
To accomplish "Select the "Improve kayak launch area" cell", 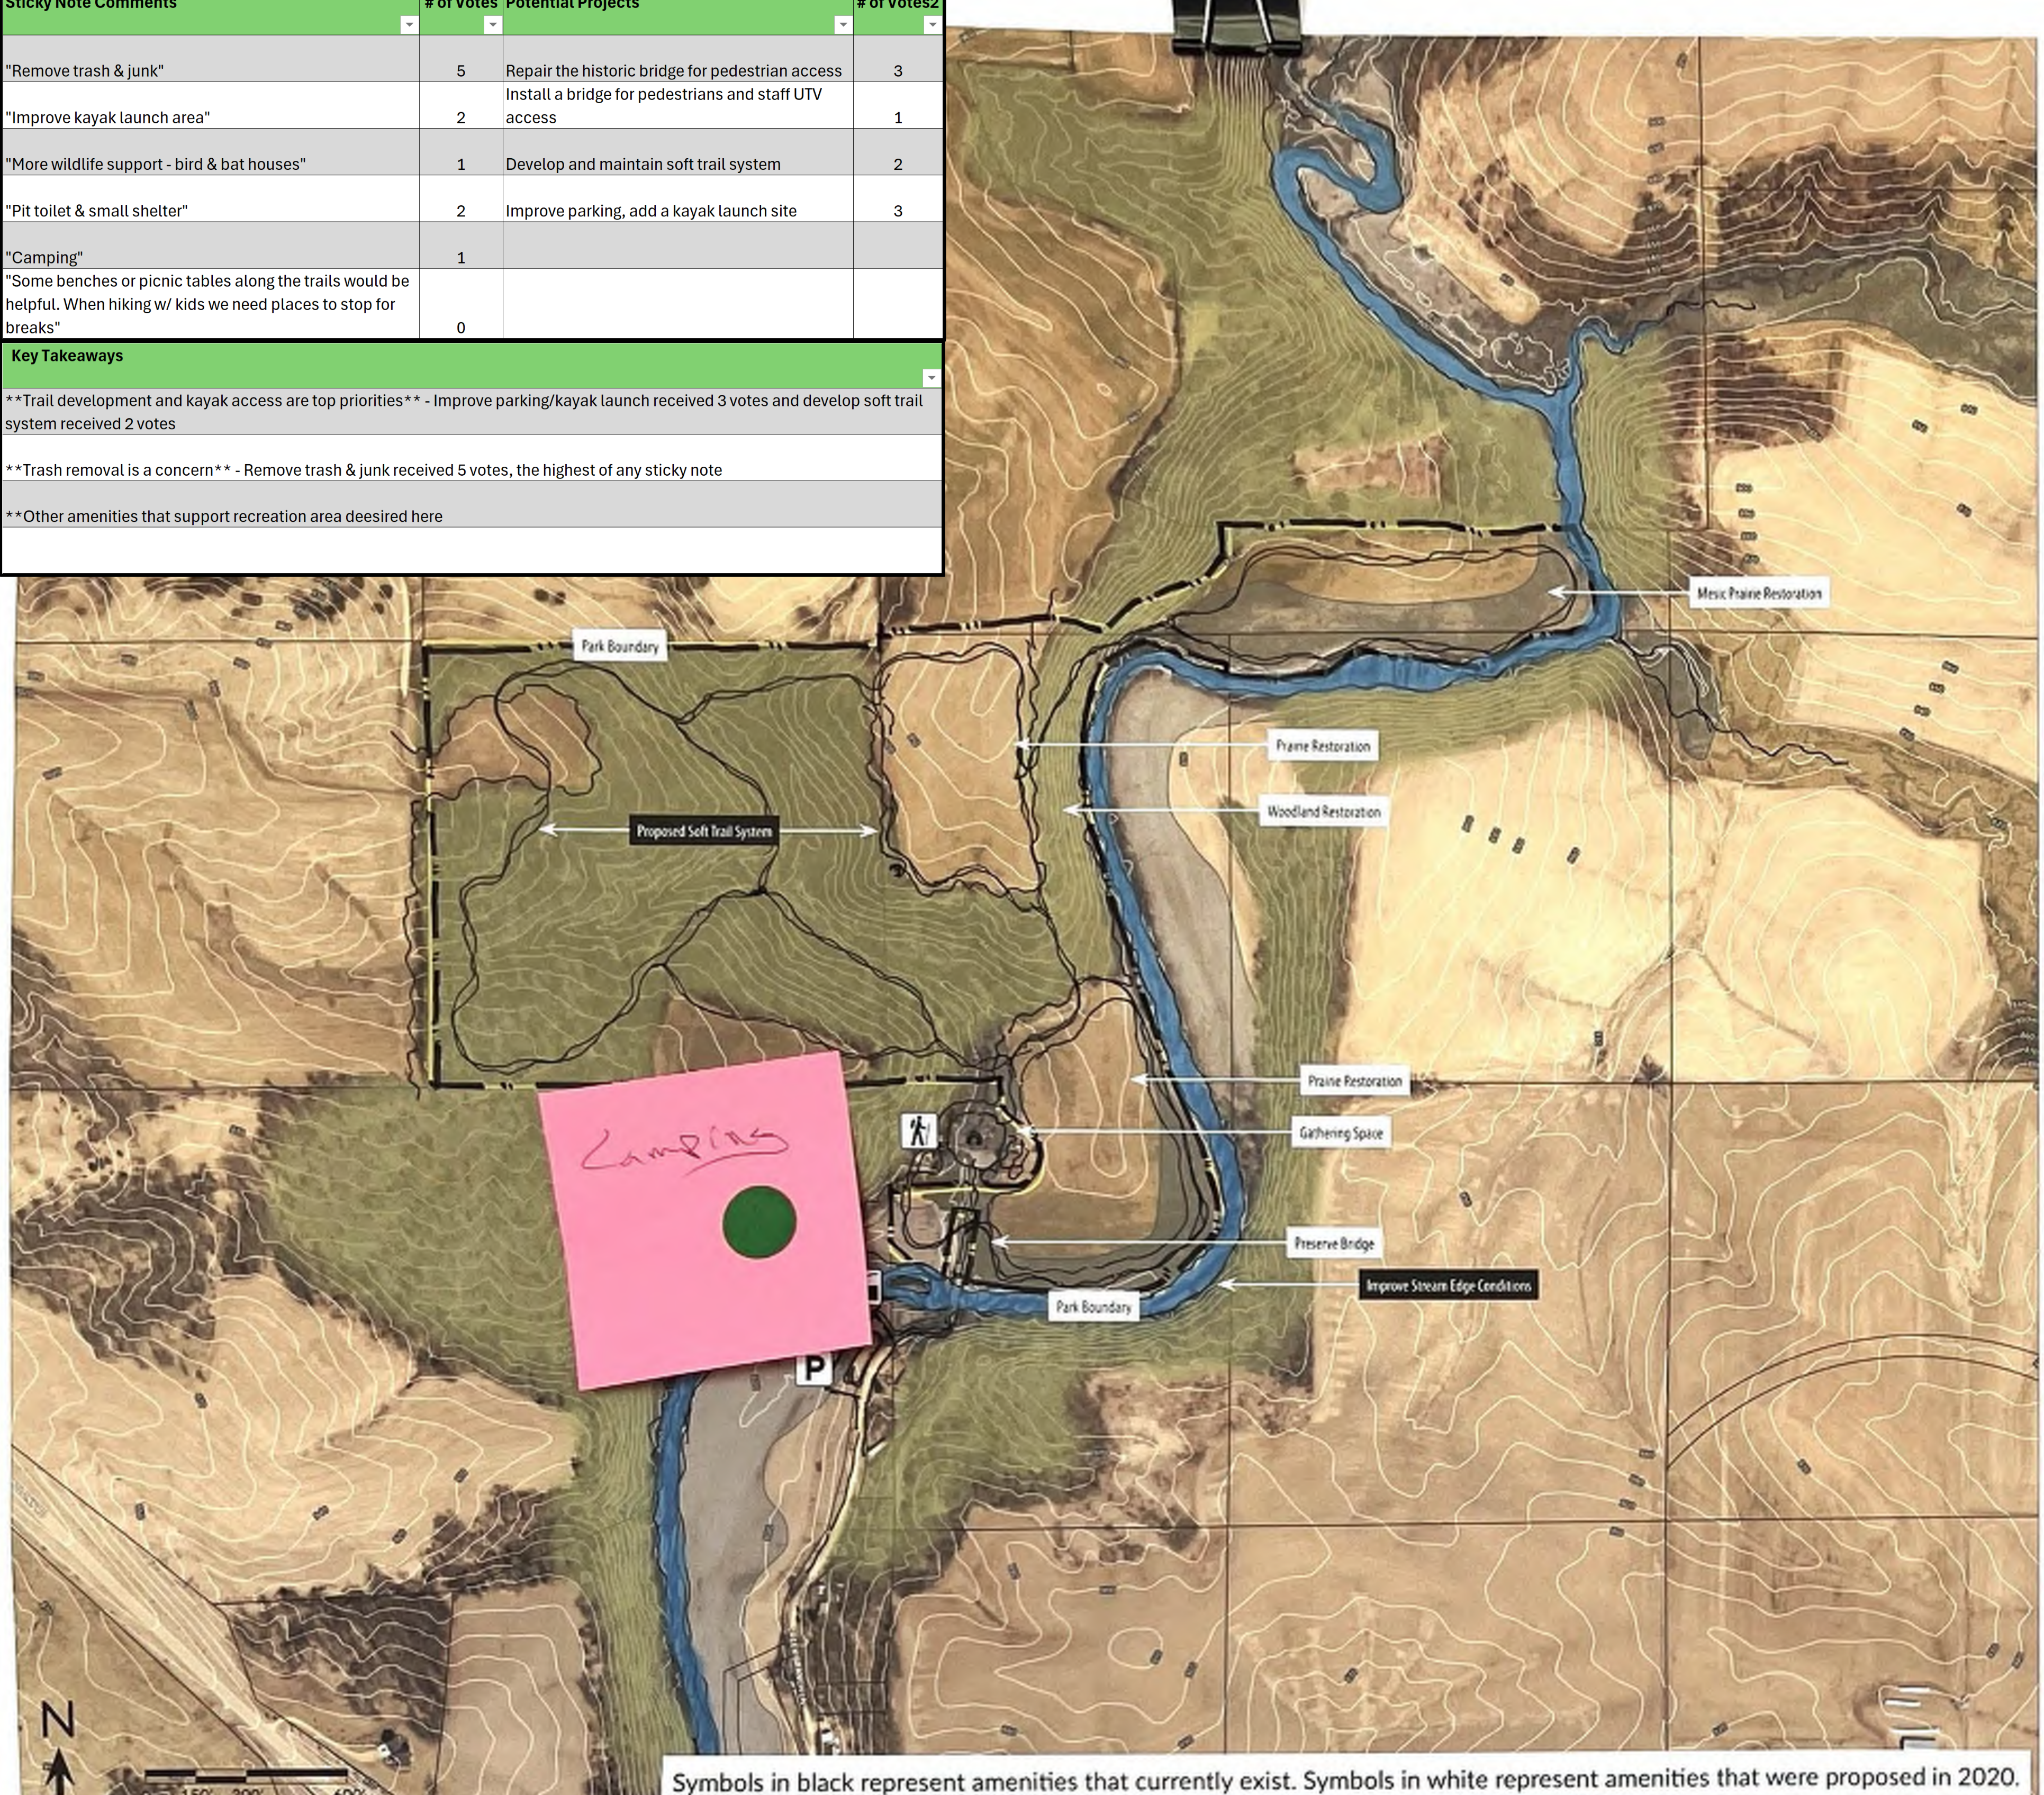I will (211, 105).
